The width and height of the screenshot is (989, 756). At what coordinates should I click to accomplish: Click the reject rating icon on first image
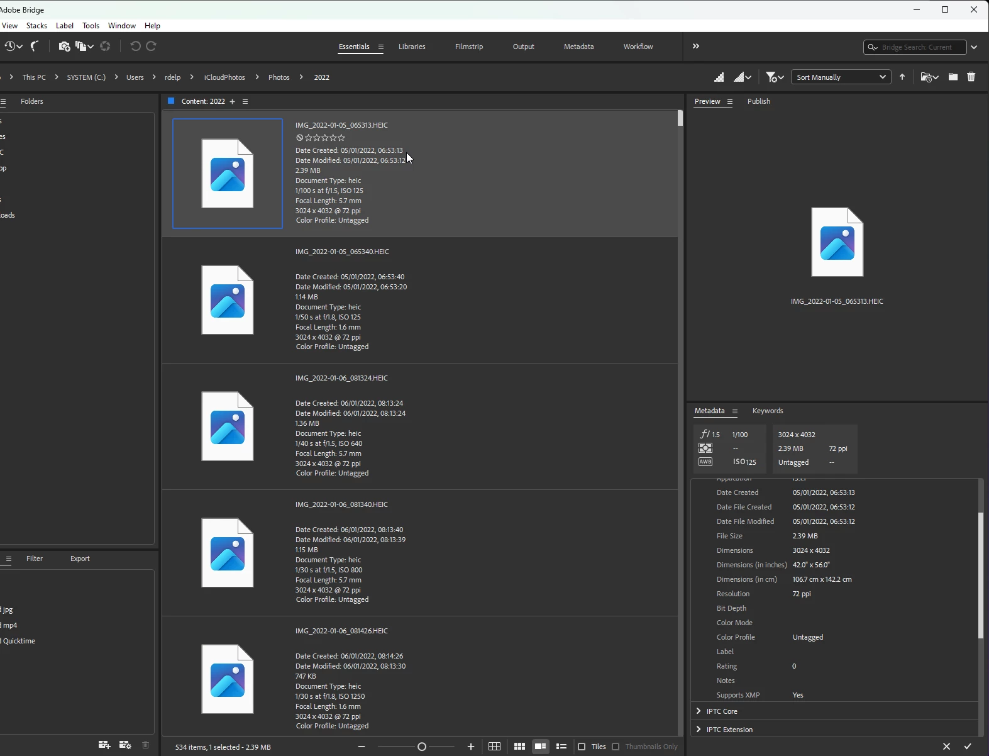click(x=299, y=138)
